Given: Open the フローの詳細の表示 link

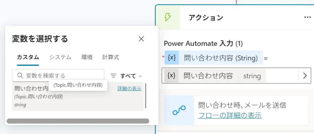Looking at the screenshot, I should click(230, 115).
